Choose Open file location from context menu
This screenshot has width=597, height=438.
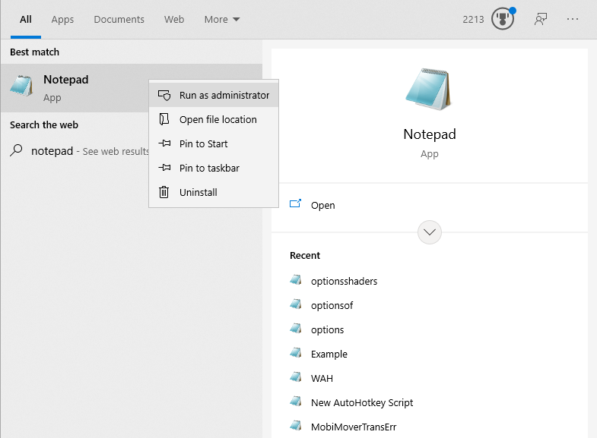pos(214,119)
